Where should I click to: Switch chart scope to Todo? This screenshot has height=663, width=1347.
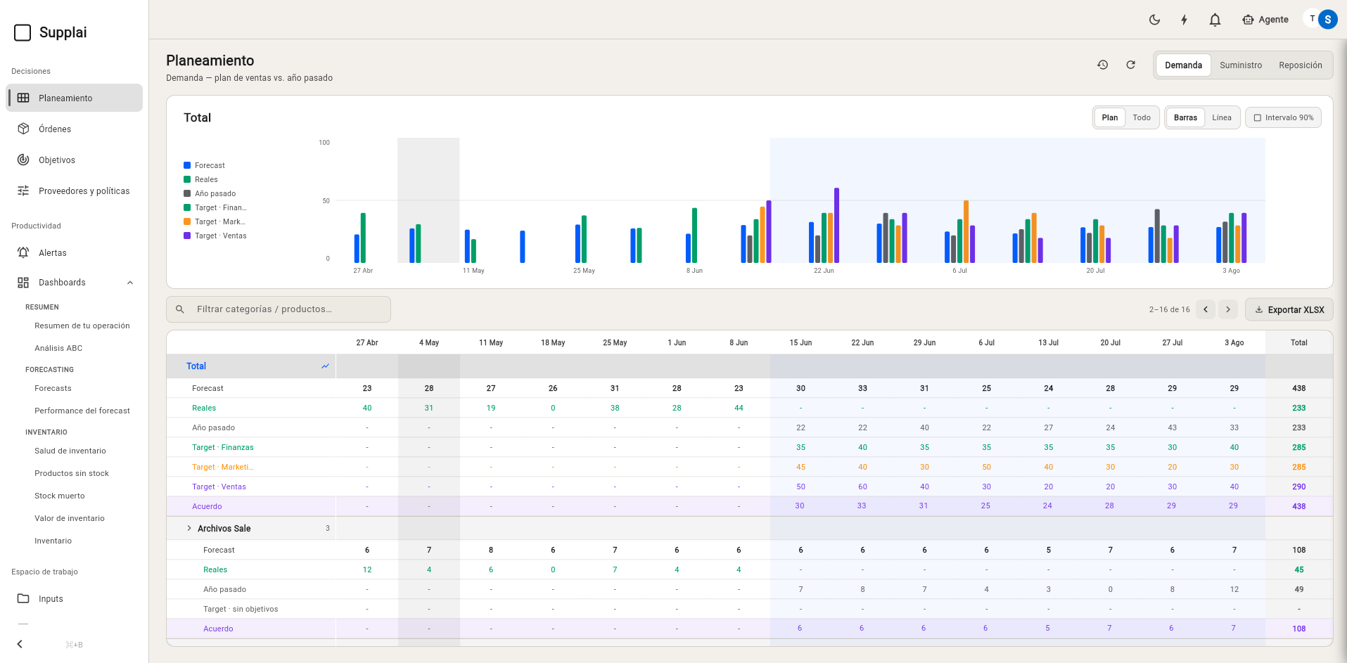[x=1142, y=117]
